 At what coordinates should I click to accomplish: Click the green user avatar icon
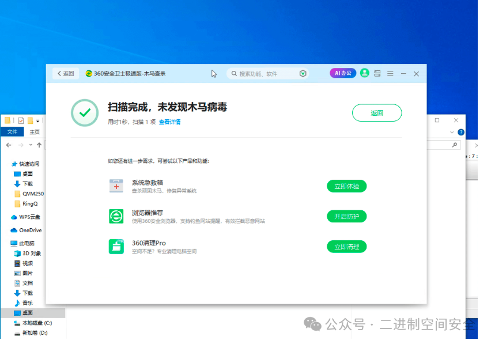click(x=364, y=73)
